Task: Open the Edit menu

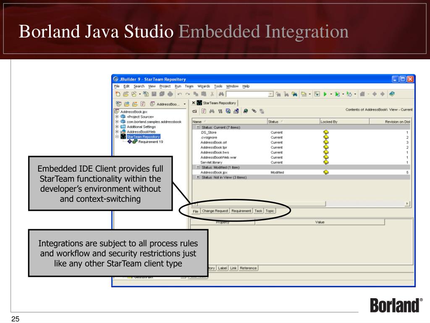Action: [x=126, y=86]
